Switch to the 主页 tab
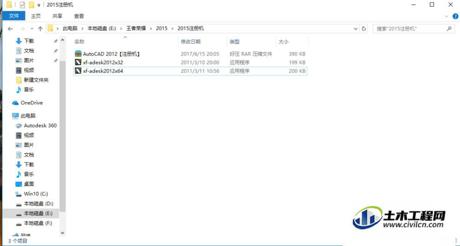The width and height of the screenshot is (460, 246). pyautogui.click(x=36, y=16)
